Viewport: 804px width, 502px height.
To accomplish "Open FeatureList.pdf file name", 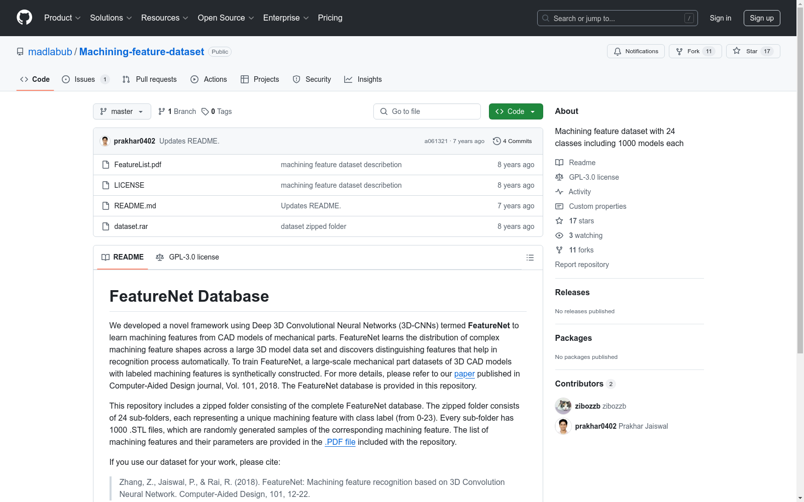I will pyautogui.click(x=138, y=165).
